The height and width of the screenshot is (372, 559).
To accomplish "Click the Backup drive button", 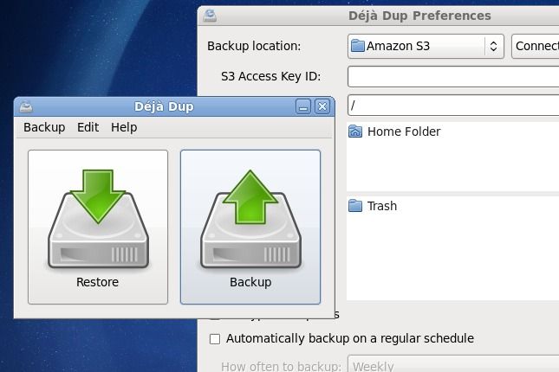I will point(250,228).
